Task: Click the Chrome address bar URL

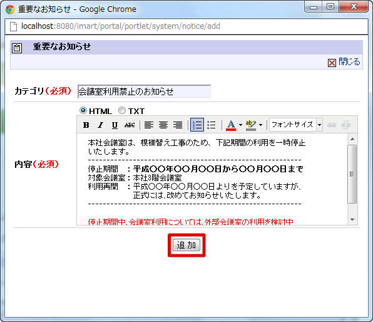Action: click(121, 26)
